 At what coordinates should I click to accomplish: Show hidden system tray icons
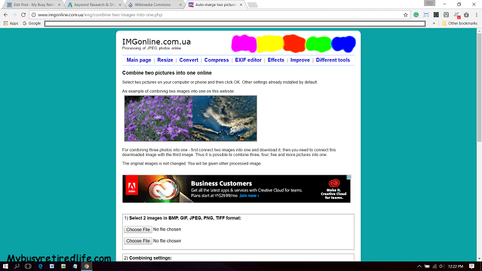419,266
